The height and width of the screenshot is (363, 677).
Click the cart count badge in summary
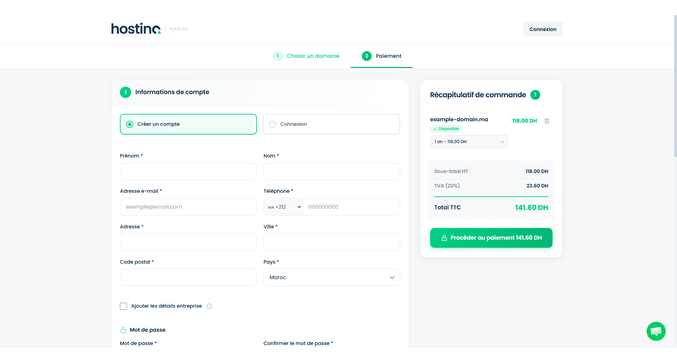535,95
